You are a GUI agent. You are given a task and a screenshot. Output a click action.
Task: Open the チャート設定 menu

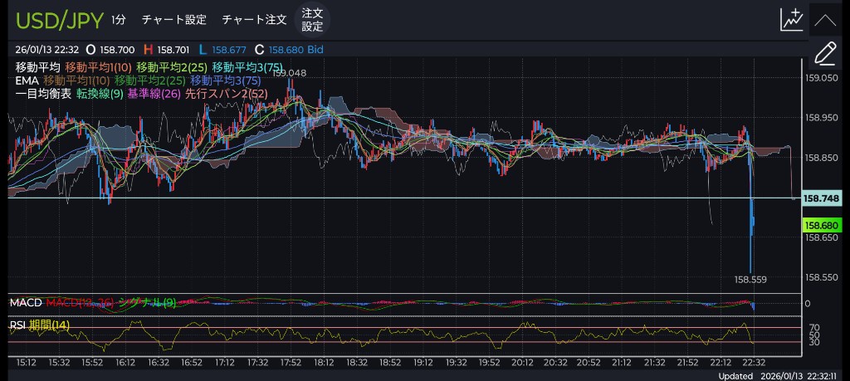173,19
